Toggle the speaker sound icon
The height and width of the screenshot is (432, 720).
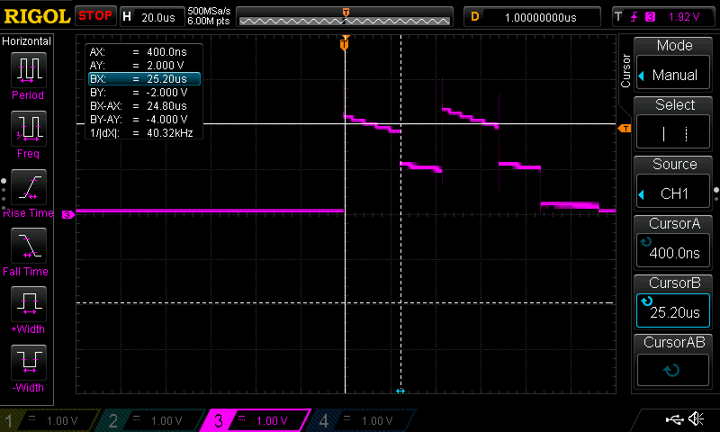point(697,418)
